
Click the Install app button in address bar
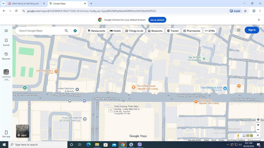pyautogui.click(x=235, y=11)
